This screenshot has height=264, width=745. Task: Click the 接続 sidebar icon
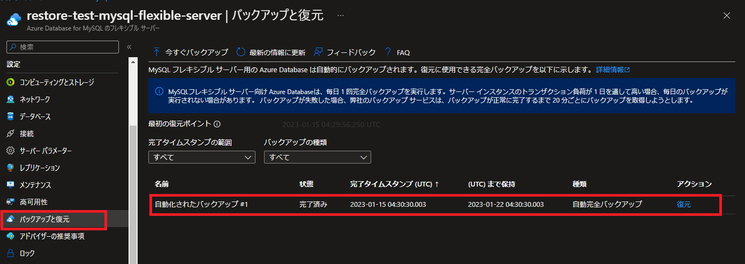point(10,134)
